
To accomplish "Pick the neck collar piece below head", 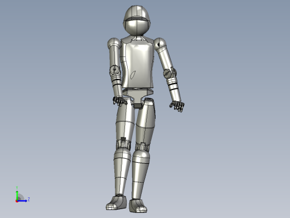I will coord(138,38).
